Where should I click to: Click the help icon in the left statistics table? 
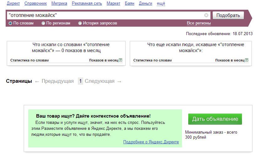120,60
